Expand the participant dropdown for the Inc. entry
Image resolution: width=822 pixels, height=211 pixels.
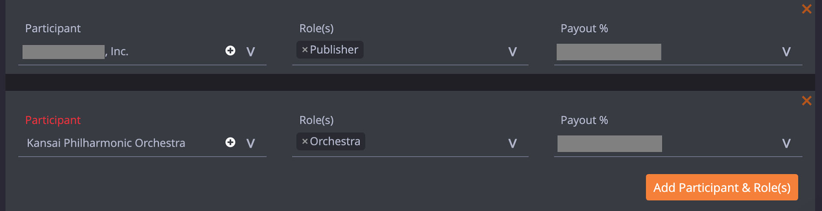(x=251, y=52)
